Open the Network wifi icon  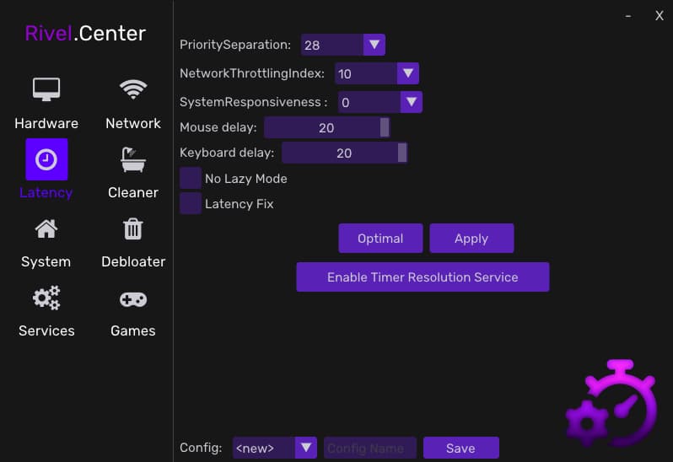[133, 89]
